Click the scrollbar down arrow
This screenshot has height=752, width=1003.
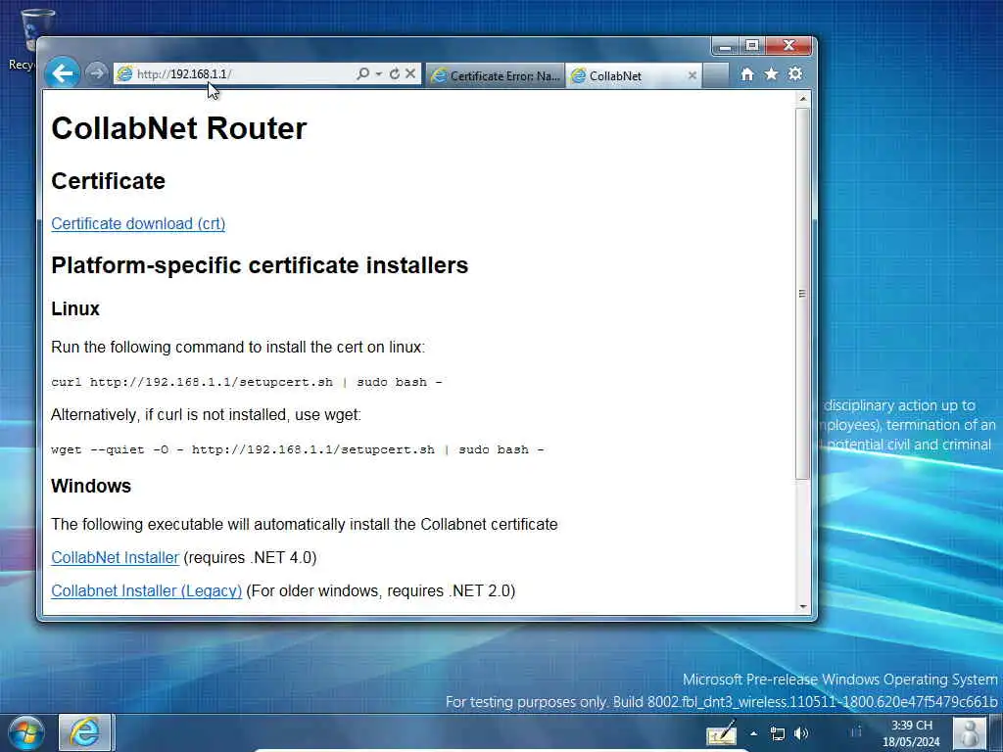[x=802, y=606]
